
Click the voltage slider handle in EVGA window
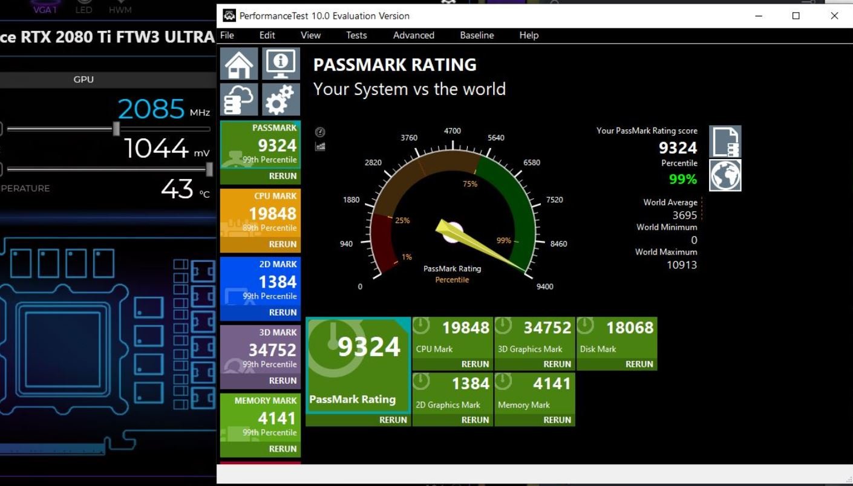[x=209, y=169]
